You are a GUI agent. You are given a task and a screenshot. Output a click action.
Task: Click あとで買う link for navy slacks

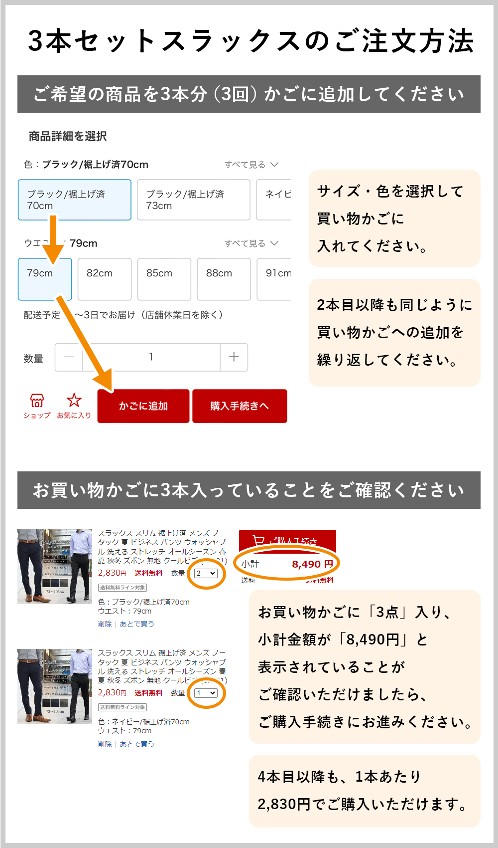(x=137, y=744)
